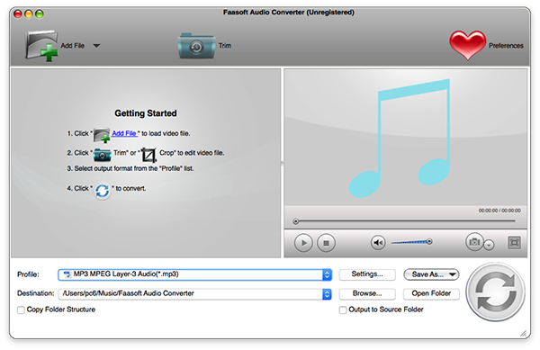
Task: Play the preview with the play button
Action: (303, 243)
